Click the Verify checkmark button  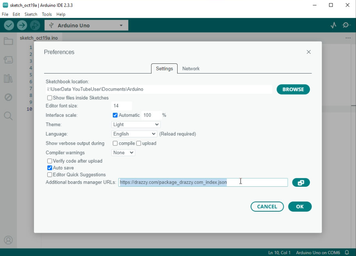[9, 25]
